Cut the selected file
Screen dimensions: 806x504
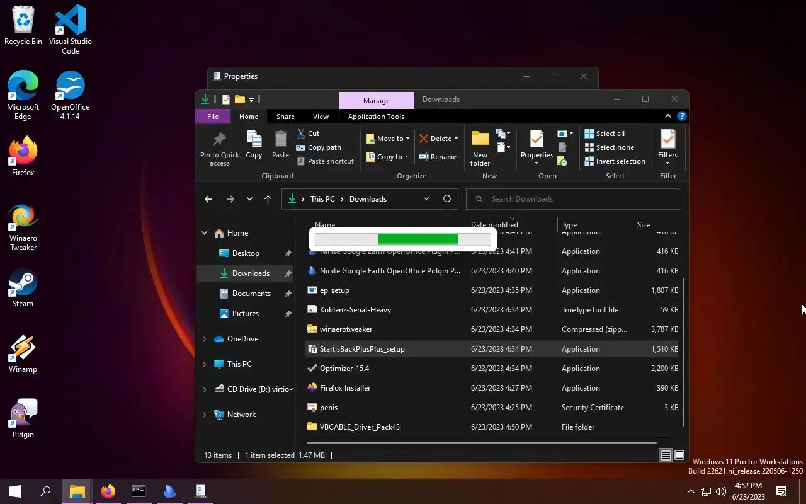pos(308,134)
